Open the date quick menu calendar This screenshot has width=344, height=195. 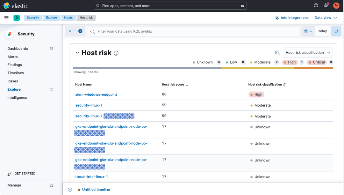click(x=308, y=31)
